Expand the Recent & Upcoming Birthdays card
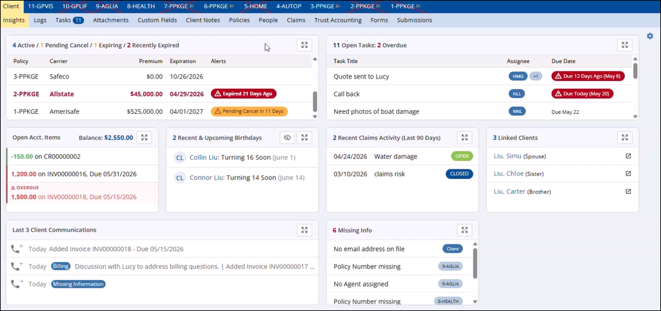The width and height of the screenshot is (661, 311). click(304, 138)
